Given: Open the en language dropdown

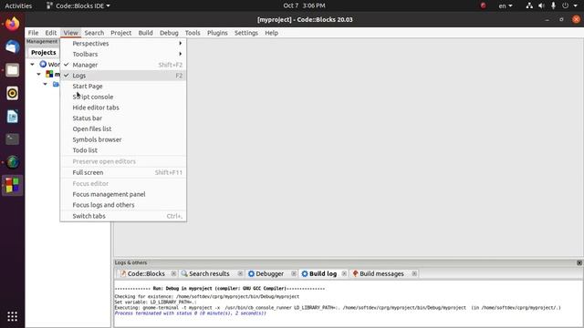Looking at the screenshot, I should [506, 5].
